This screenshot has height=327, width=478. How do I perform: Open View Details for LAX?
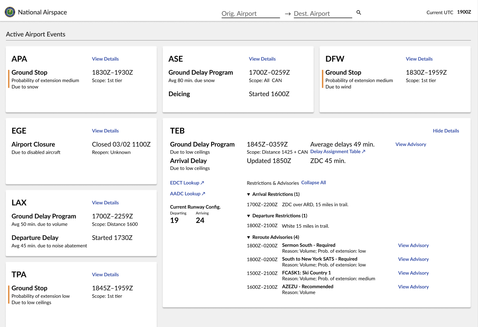point(105,203)
